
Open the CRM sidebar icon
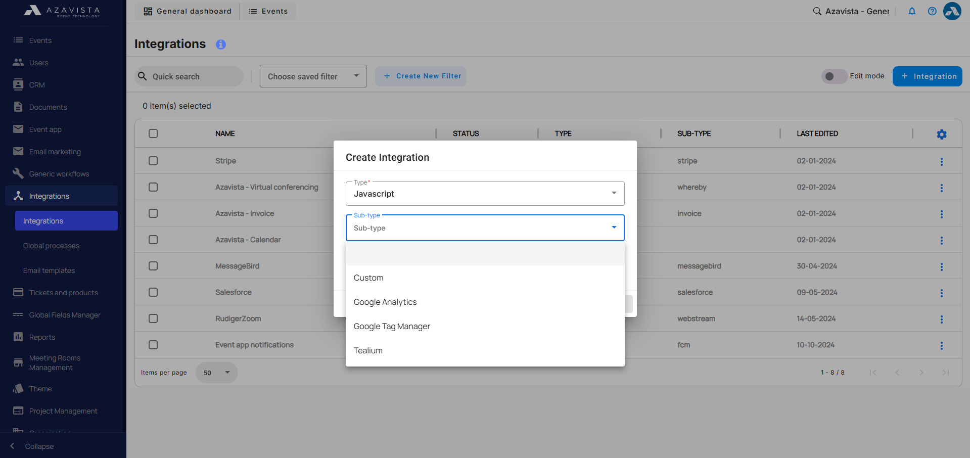[18, 84]
